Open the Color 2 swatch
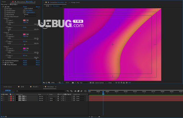The width and height of the screenshot is (183, 118). [24, 34]
